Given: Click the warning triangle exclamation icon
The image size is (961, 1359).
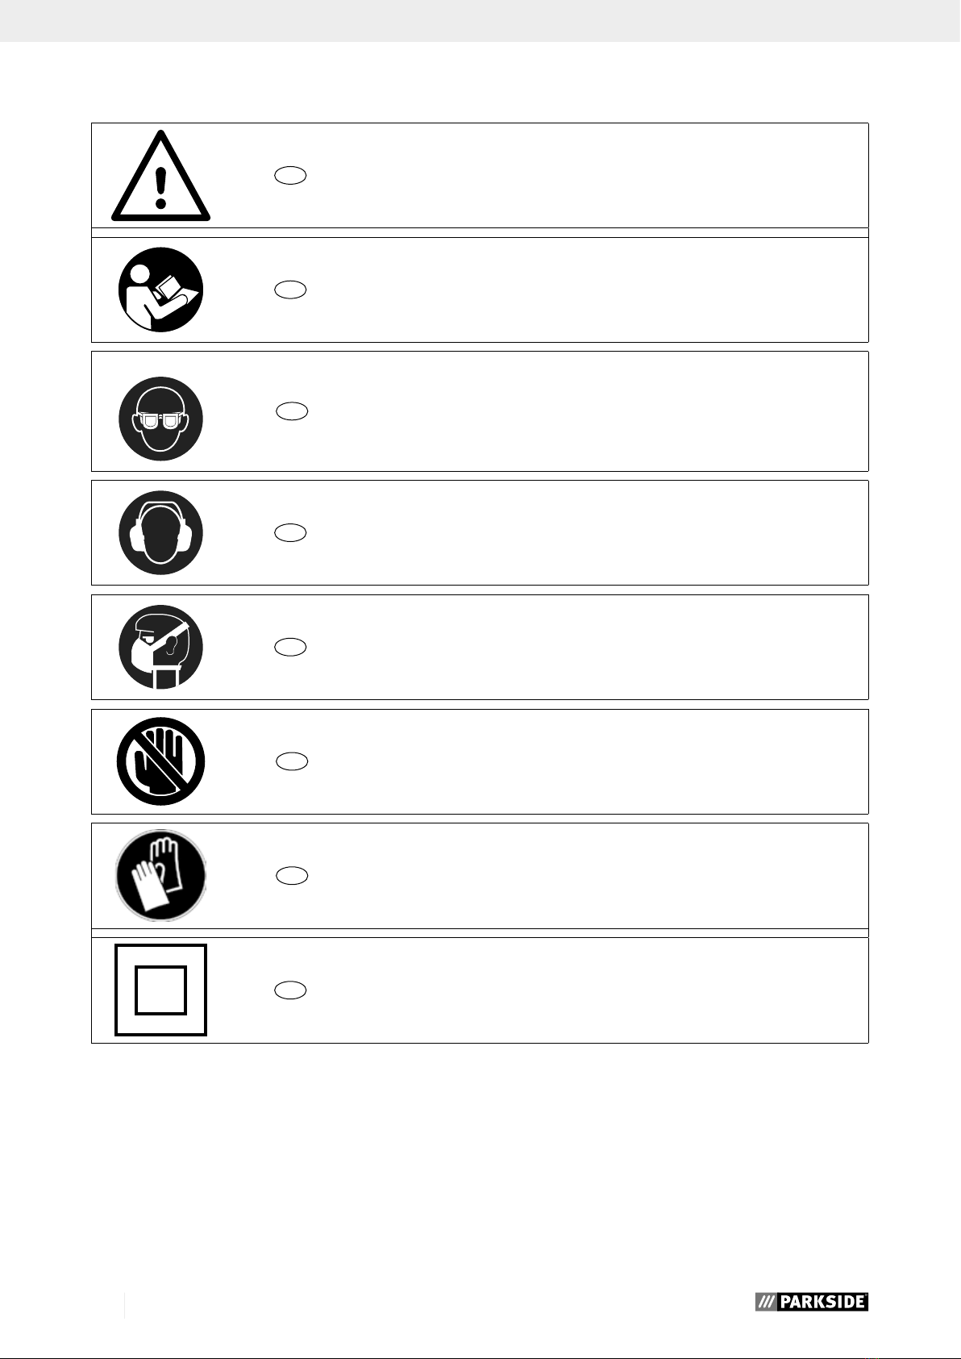Looking at the screenshot, I should (161, 177).
